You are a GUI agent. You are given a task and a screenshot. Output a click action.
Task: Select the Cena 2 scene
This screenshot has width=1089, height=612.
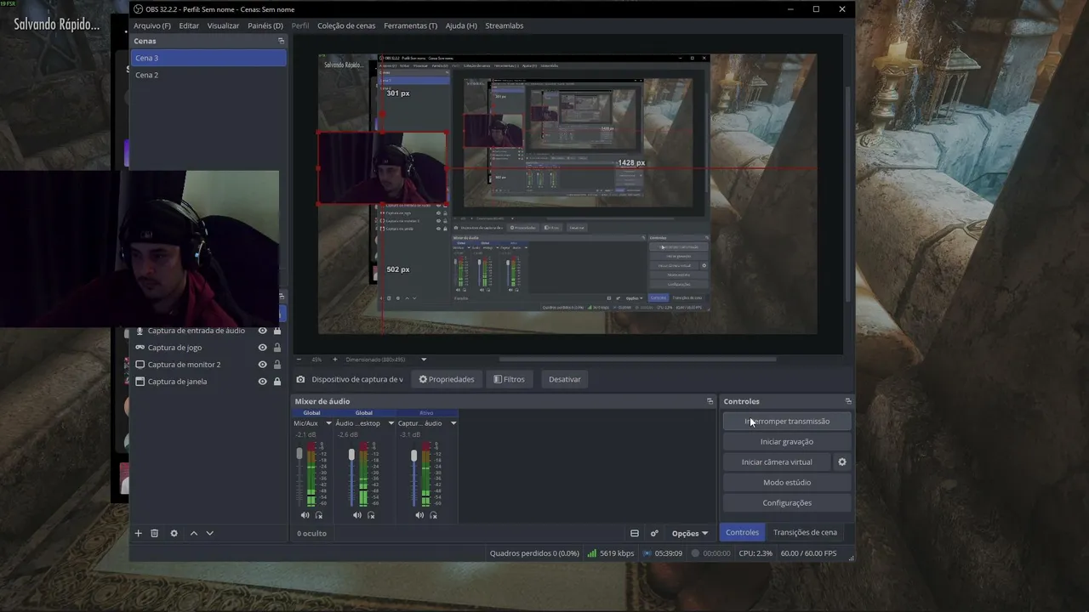click(x=208, y=75)
